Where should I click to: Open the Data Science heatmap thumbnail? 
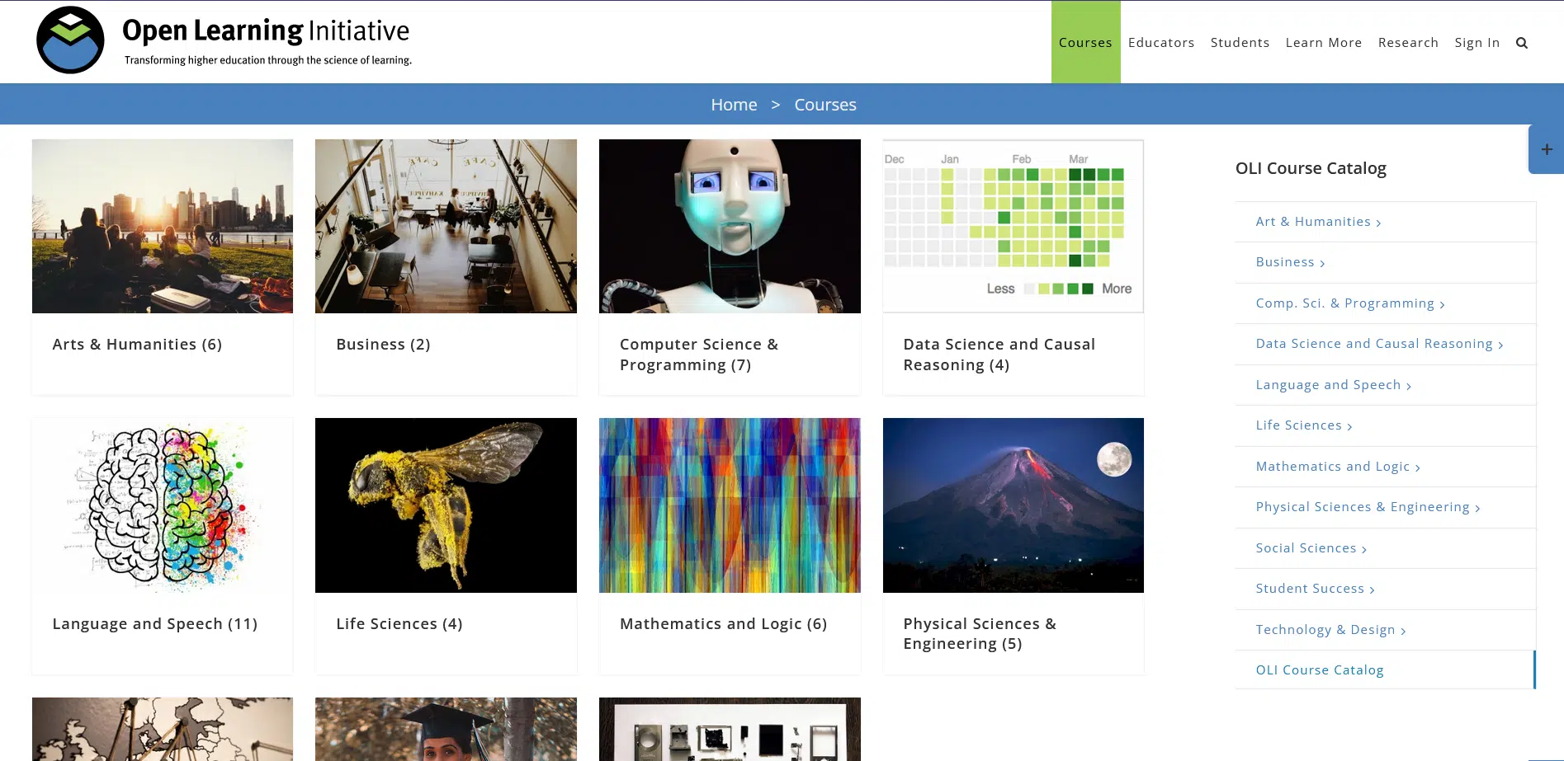coord(1014,226)
